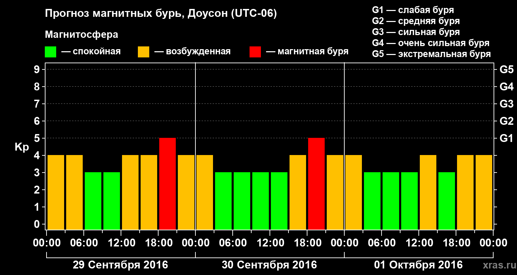The width and height of the screenshot is (517, 275).
Task: Select the line 'G4 — очень сильная буря'
Action: tap(431, 43)
